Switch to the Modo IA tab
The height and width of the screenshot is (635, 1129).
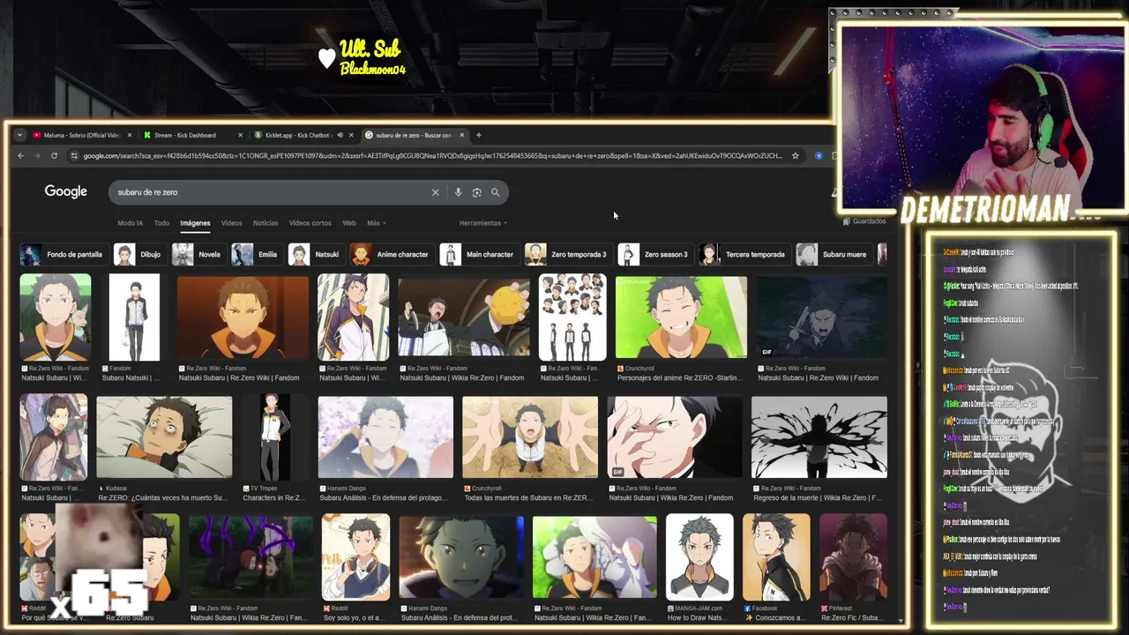coord(130,223)
